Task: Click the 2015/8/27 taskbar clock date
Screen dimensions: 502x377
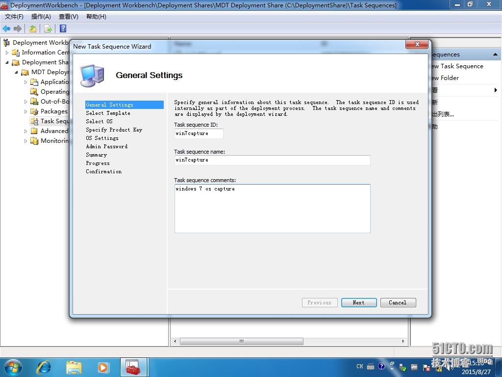Action: pos(476,372)
